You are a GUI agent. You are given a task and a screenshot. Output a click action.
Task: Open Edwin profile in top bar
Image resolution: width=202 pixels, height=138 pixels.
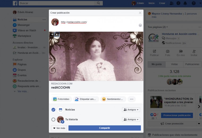pyautogui.click(x=138, y=3)
